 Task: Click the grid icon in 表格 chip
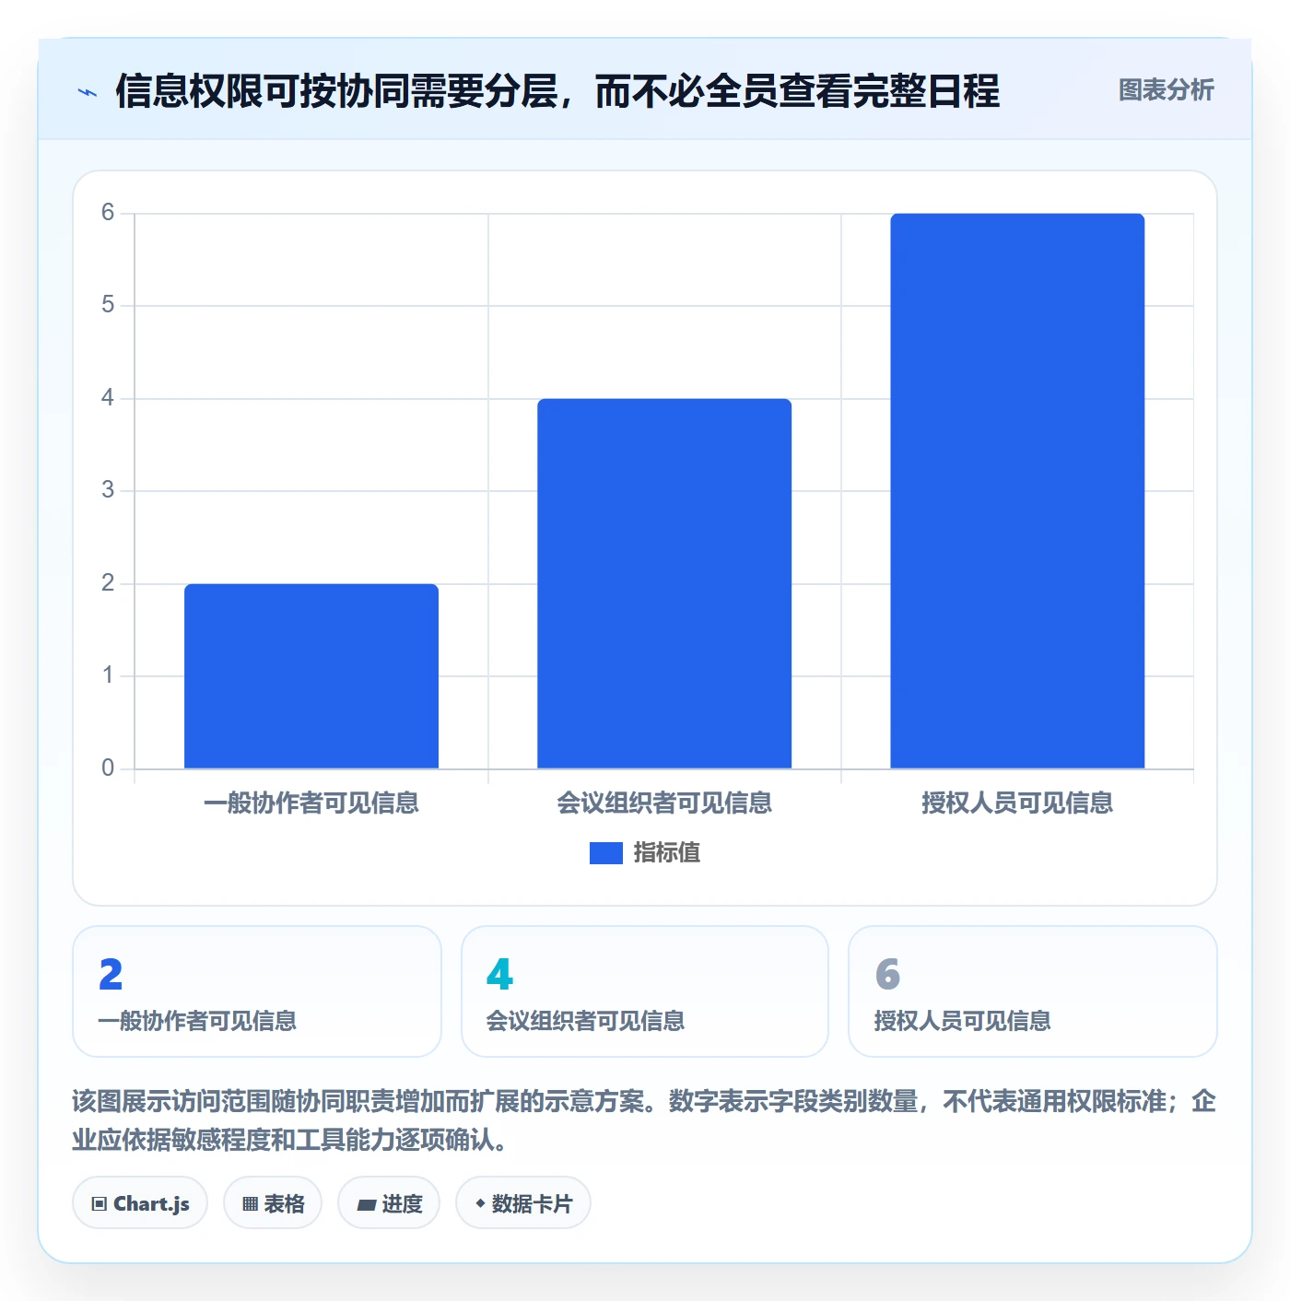(250, 1204)
